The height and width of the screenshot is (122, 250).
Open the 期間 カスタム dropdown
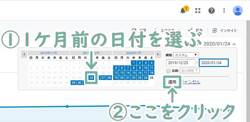click(x=186, y=55)
